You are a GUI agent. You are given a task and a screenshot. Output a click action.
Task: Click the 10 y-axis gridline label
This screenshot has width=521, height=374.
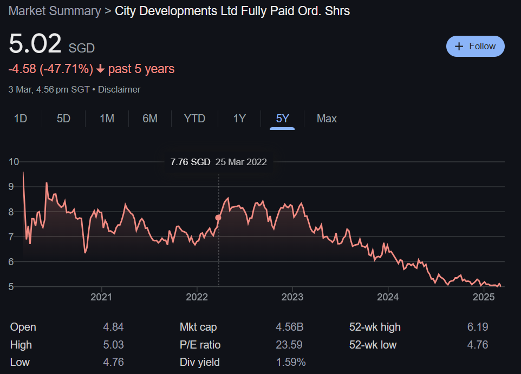pos(14,162)
